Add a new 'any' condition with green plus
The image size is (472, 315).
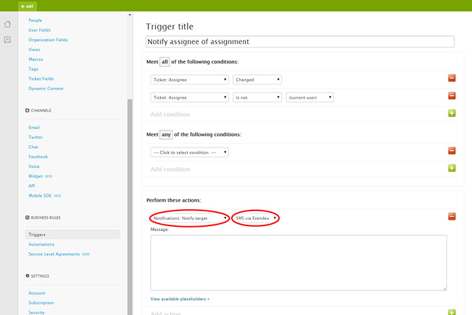pyautogui.click(x=451, y=168)
